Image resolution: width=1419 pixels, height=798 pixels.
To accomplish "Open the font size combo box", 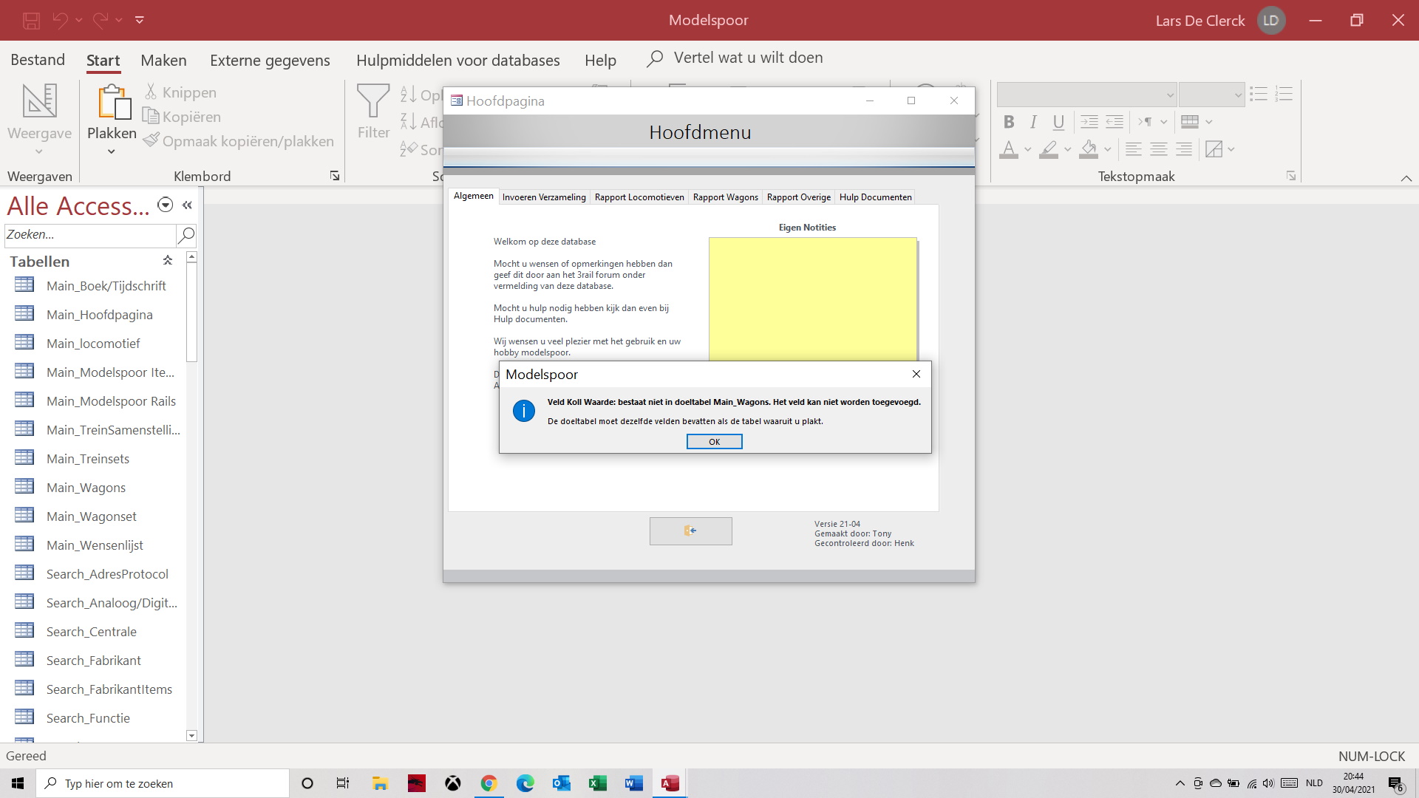I will click(1211, 95).
